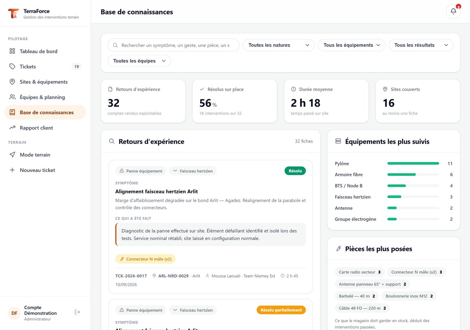Image resolution: width=470 pixels, height=330 pixels.
Task: Click the Pylône progress bar
Action: (x=413, y=163)
